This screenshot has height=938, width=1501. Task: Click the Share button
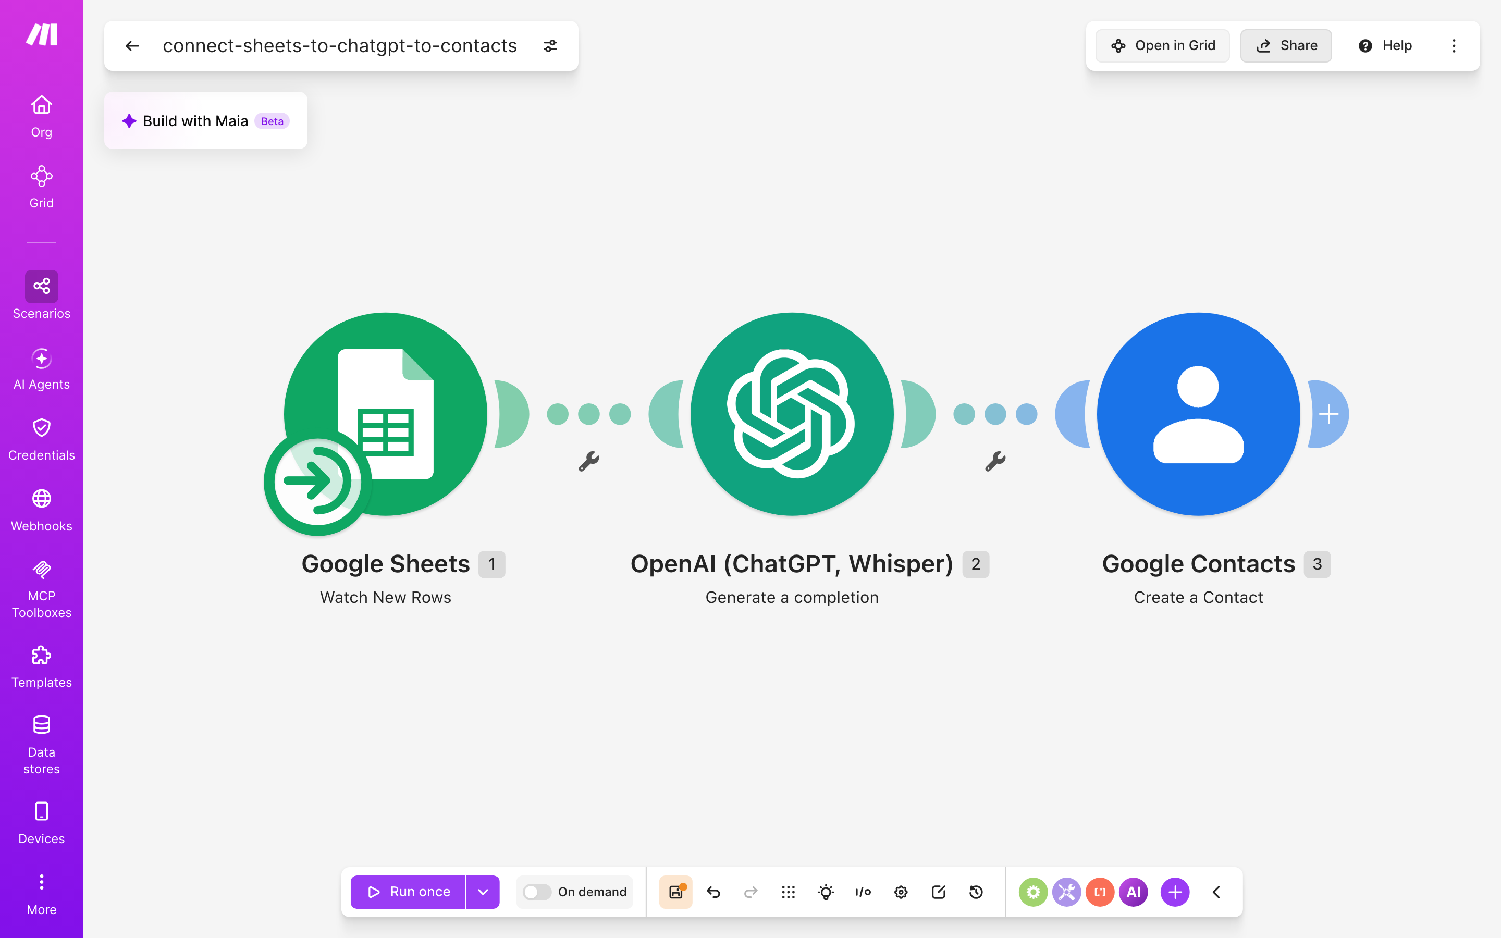click(x=1286, y=46)
